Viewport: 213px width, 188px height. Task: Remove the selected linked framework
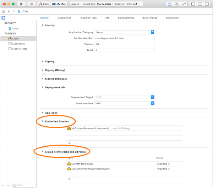click(x=75, y=179)
